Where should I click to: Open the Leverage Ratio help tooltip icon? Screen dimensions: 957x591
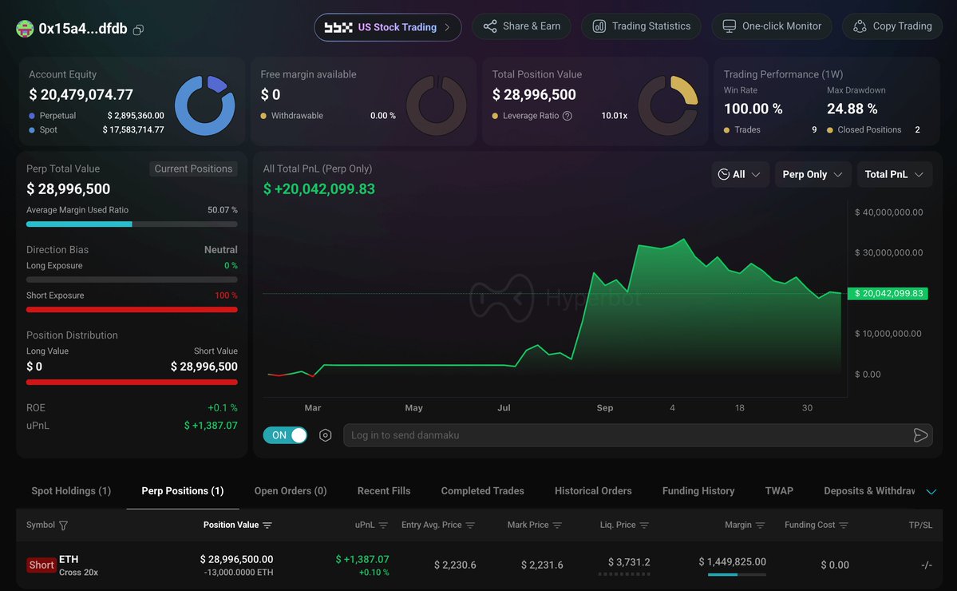click(x=567, y=116)
